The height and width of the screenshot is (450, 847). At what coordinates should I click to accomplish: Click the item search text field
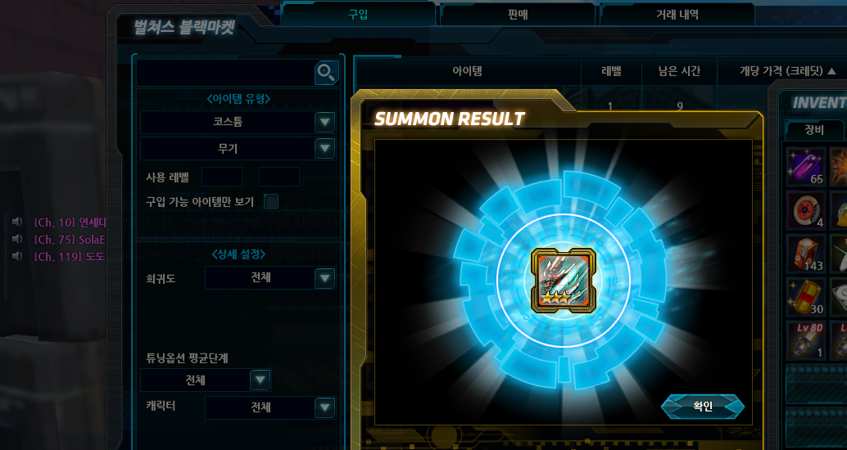226,72
